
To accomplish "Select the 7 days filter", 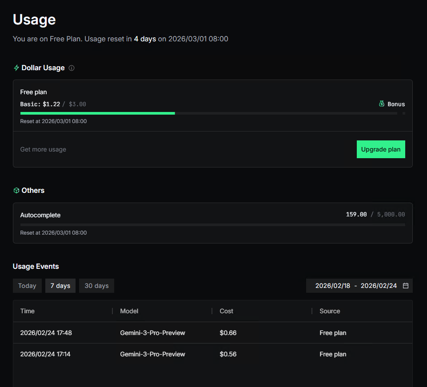I will tap(60, 286).
